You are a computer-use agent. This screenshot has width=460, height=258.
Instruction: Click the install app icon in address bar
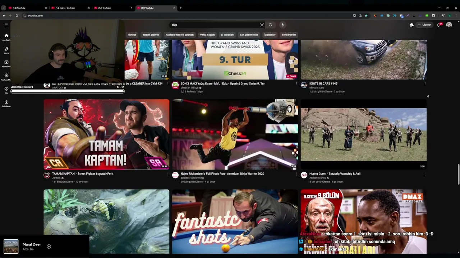[x=355, y=15]
